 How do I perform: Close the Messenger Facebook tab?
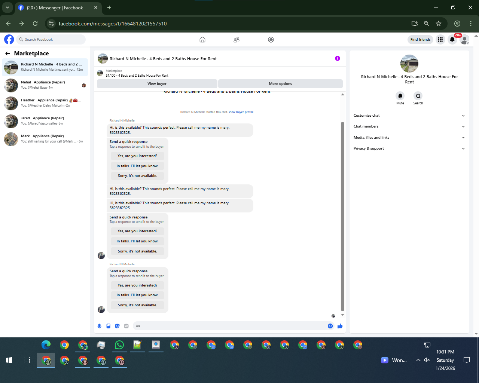click(x=96, y=7)
